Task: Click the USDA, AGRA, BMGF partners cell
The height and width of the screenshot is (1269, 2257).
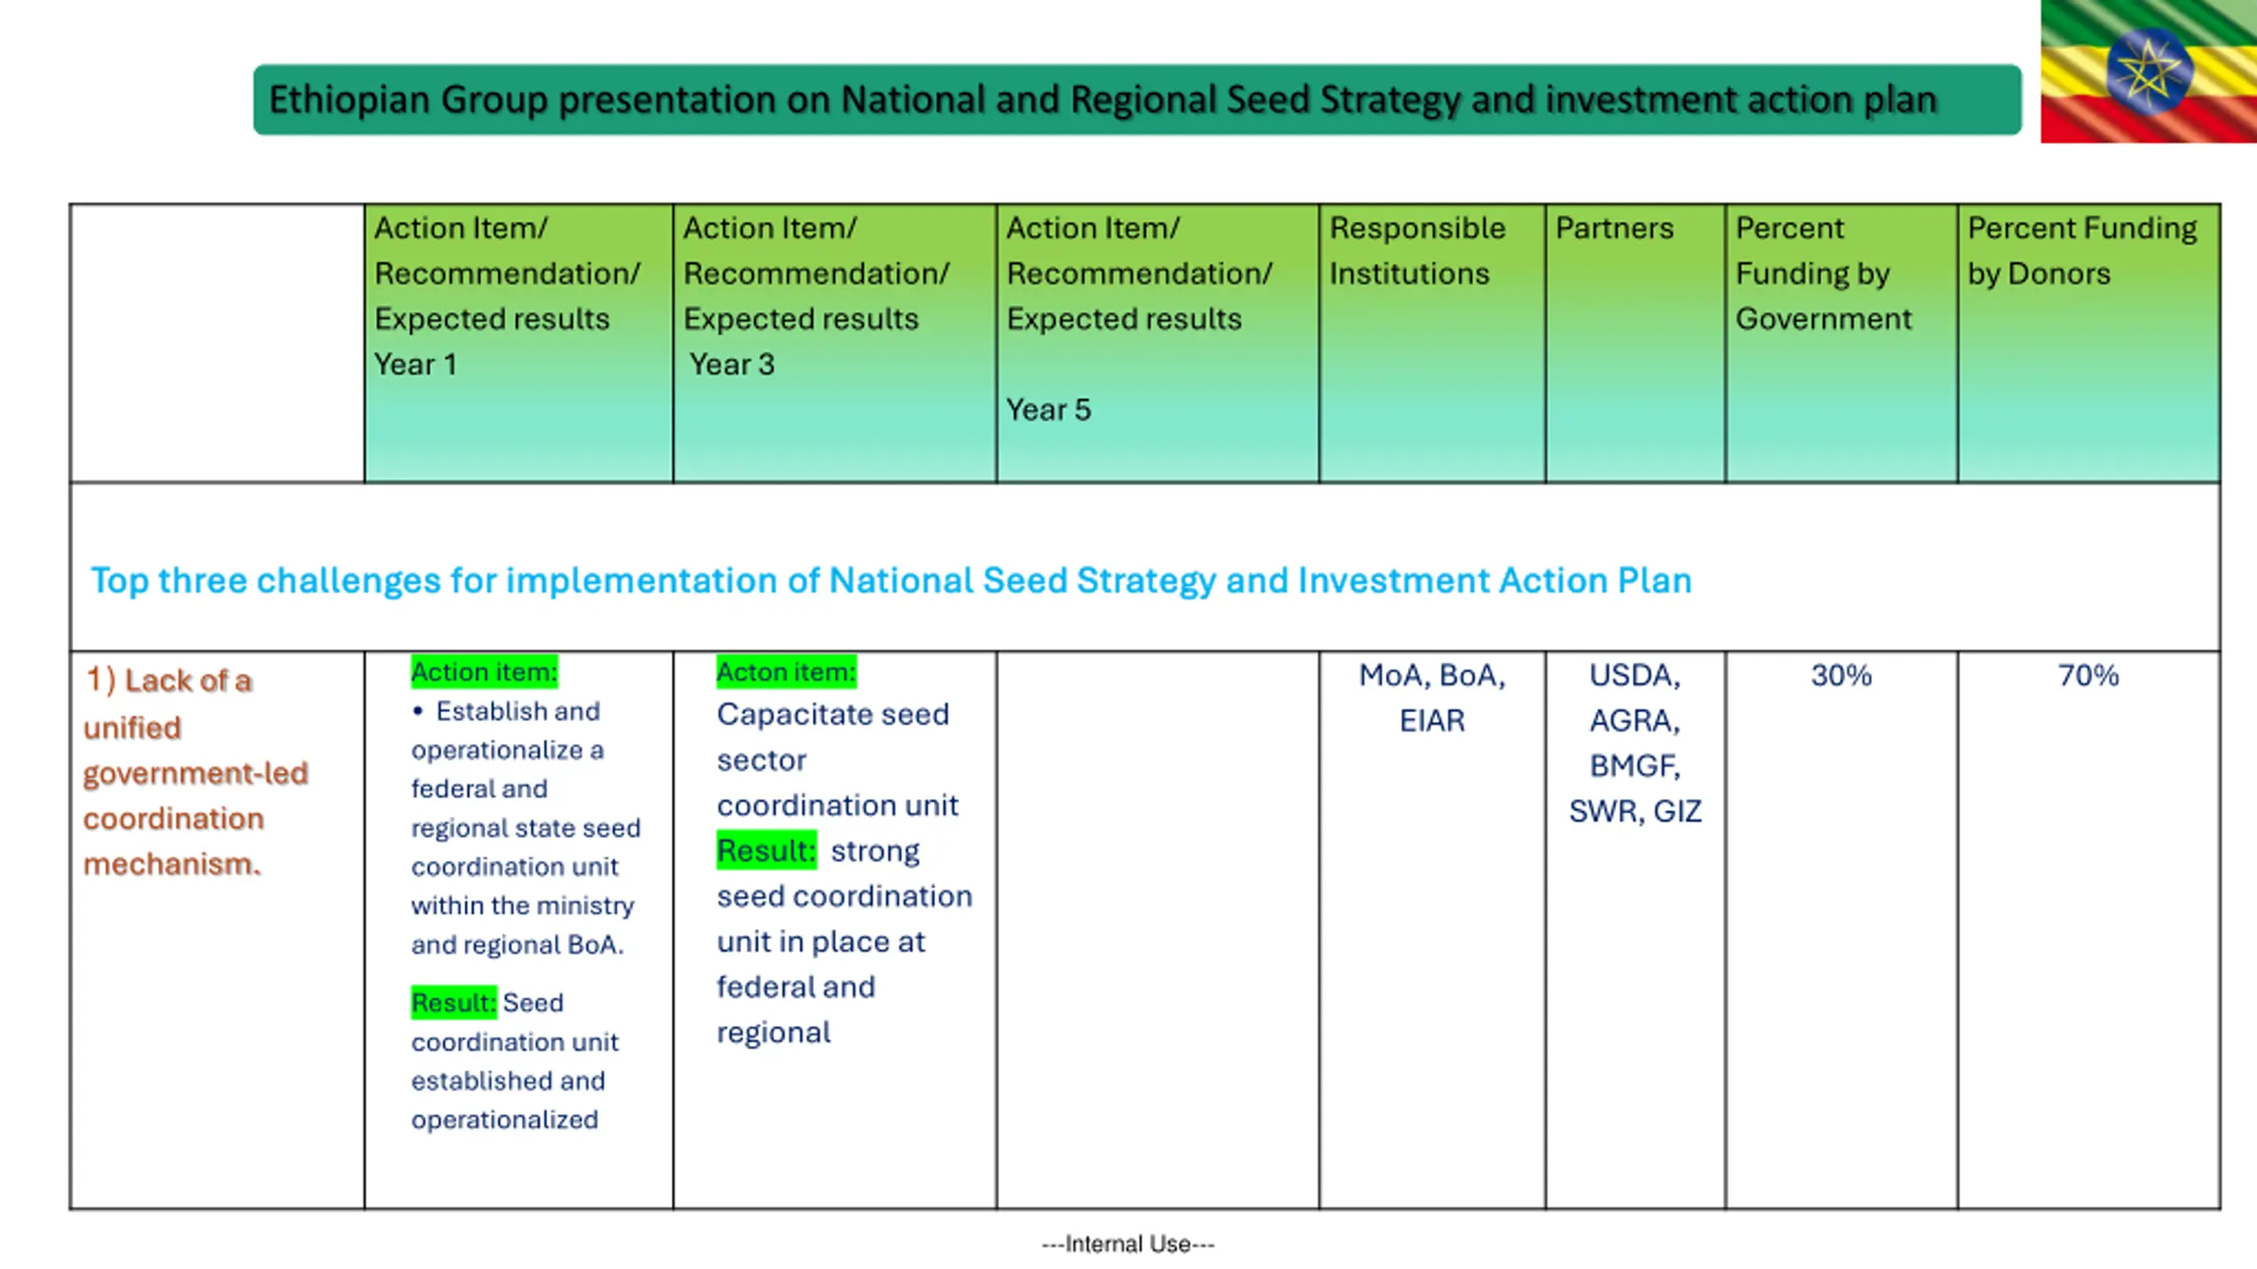Action: coord(1635,743)
